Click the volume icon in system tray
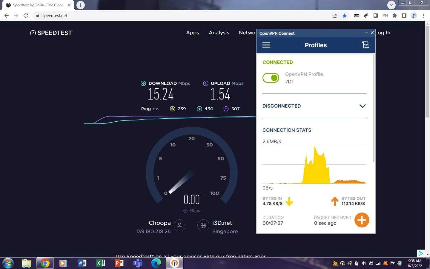 (x=364, y=263)
